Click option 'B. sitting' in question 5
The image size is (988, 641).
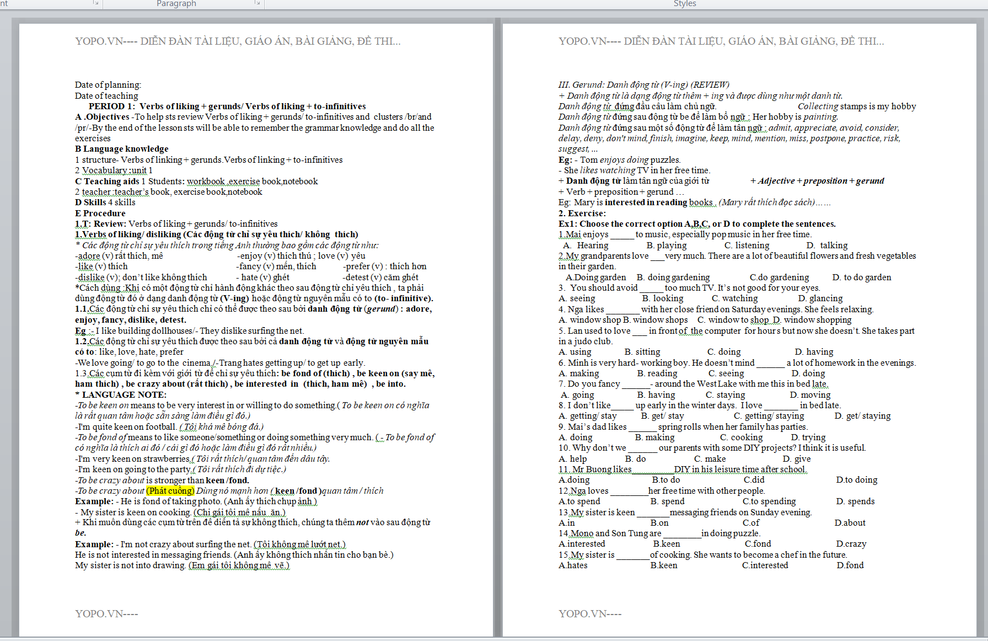pyautogui.click(x=642, y=352)
